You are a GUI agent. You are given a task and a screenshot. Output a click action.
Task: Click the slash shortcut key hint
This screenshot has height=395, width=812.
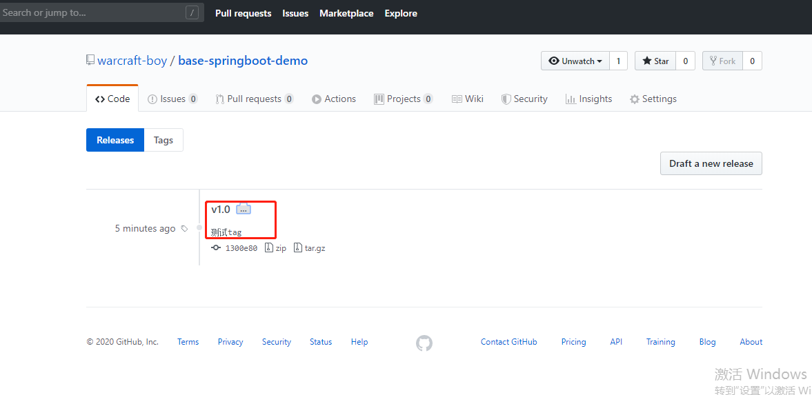192,13
